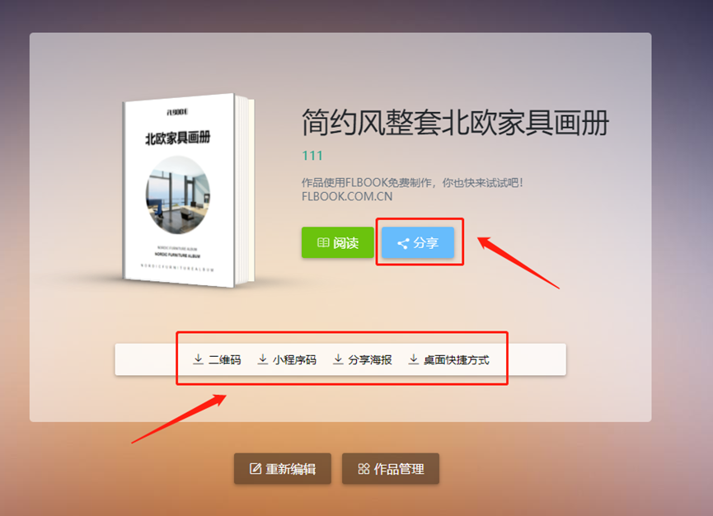Click the blue 分享 share button

tap(417, 242)
